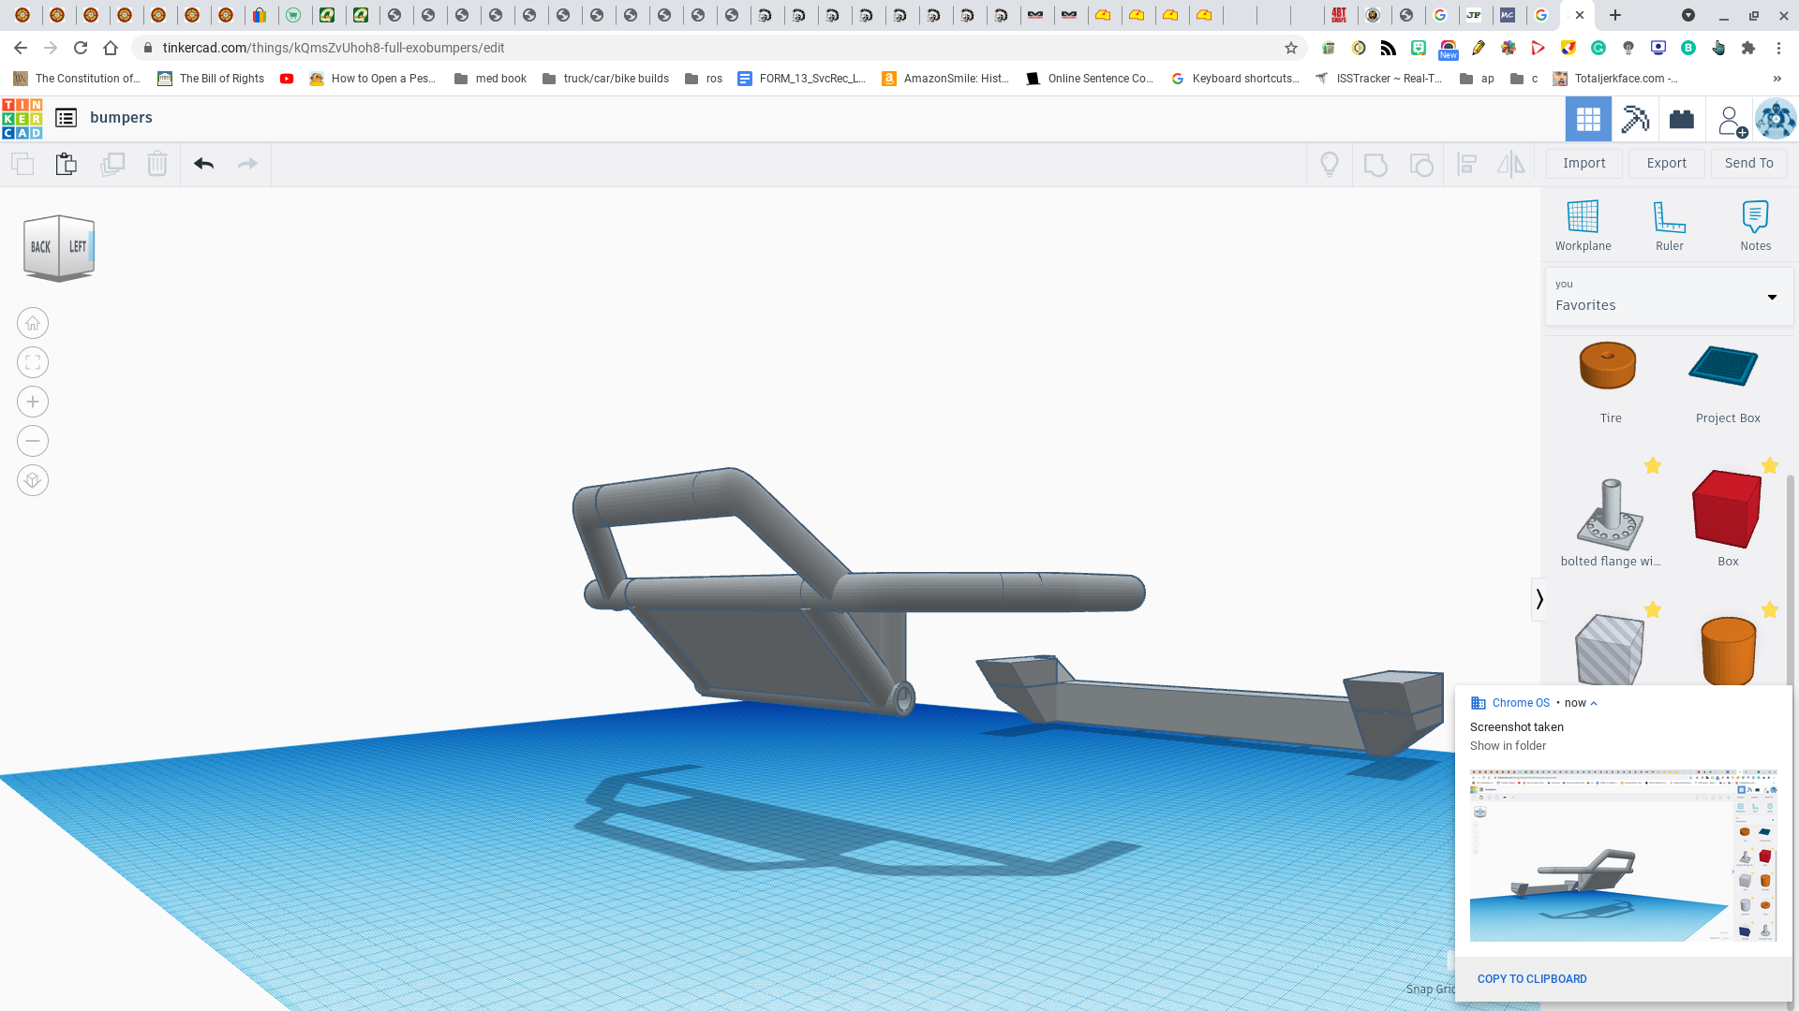This screenshot has height=1011, width=1799.
Task: Click the LEFT face of view cube
Action: point(77,247)
